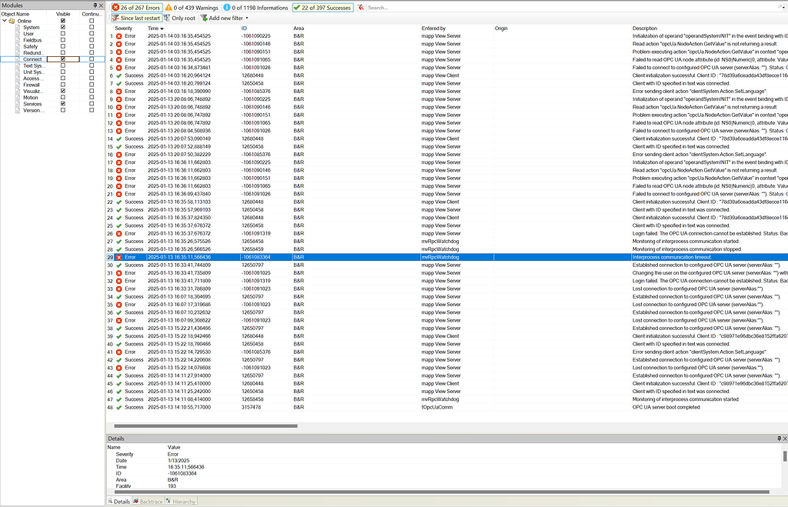
Task: Uncheck Visible for the Services module
Action: pyautogui.click(x=63, y=103)
